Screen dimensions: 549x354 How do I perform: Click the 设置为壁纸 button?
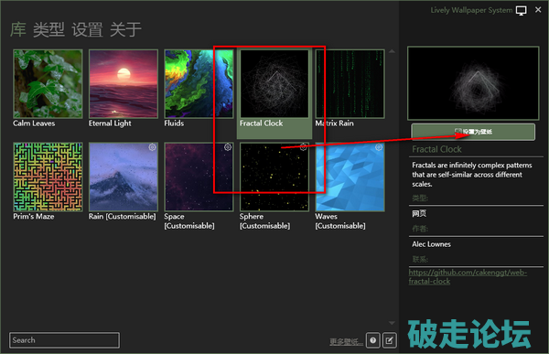[x=473, y=132]
